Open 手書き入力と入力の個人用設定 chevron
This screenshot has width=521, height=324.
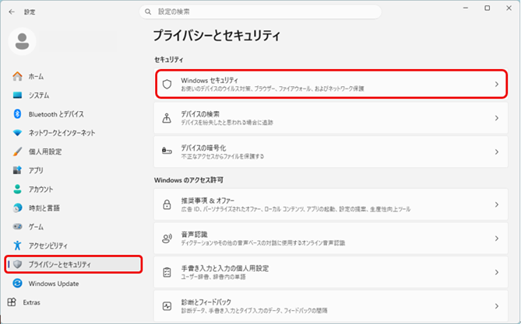click(x=496, y=272)
